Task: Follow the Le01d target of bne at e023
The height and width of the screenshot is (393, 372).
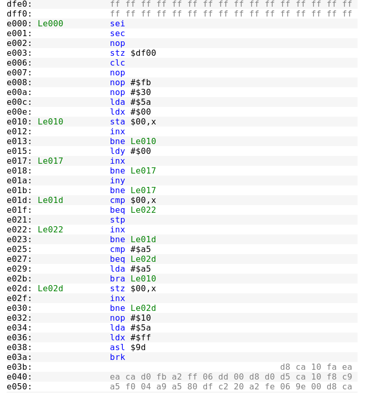Action: (x=143, y=239)
